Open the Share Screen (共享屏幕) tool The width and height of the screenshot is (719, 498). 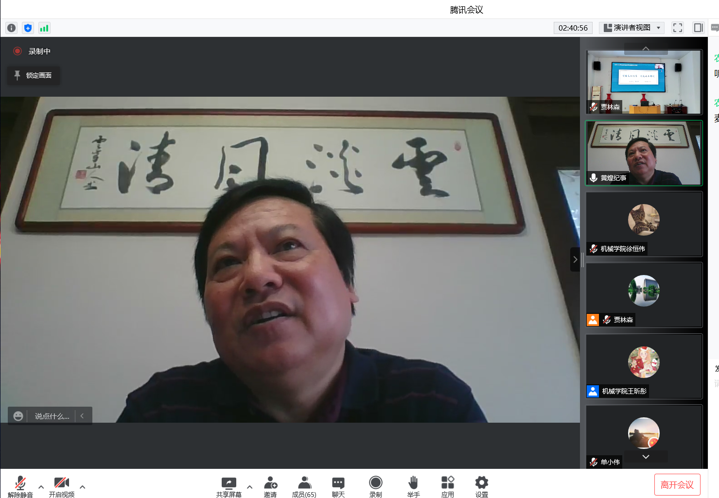point(228,486)
